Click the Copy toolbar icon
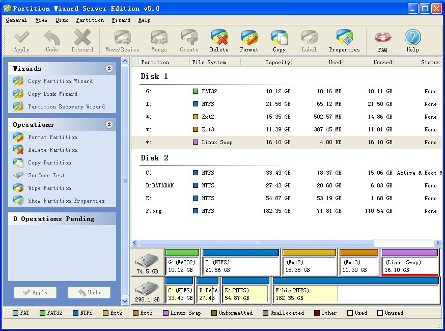The height and width of the screenshot is (331, 445). [279, 41]
